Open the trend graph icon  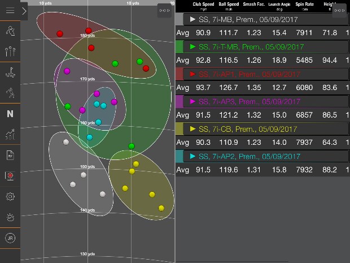coord(10,135)
